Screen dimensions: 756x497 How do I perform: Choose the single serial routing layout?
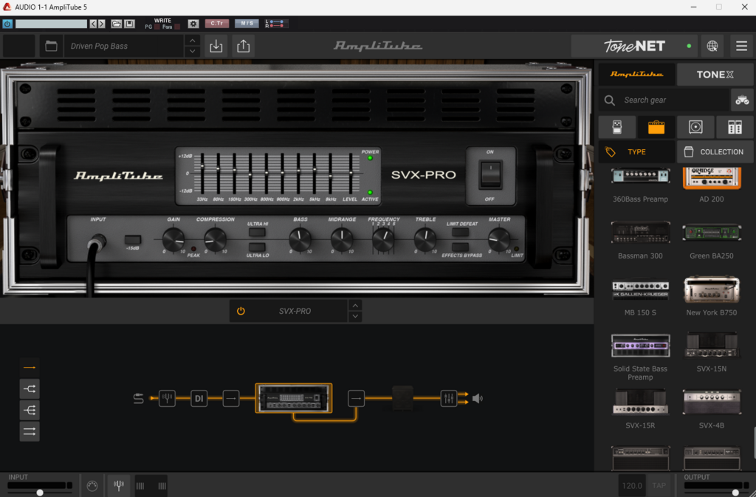[30, 368]
